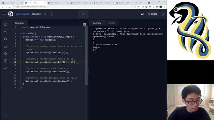
Task: Click the r.nextDouble() println line
Action: pyautogui.click(x=48, y=72)
